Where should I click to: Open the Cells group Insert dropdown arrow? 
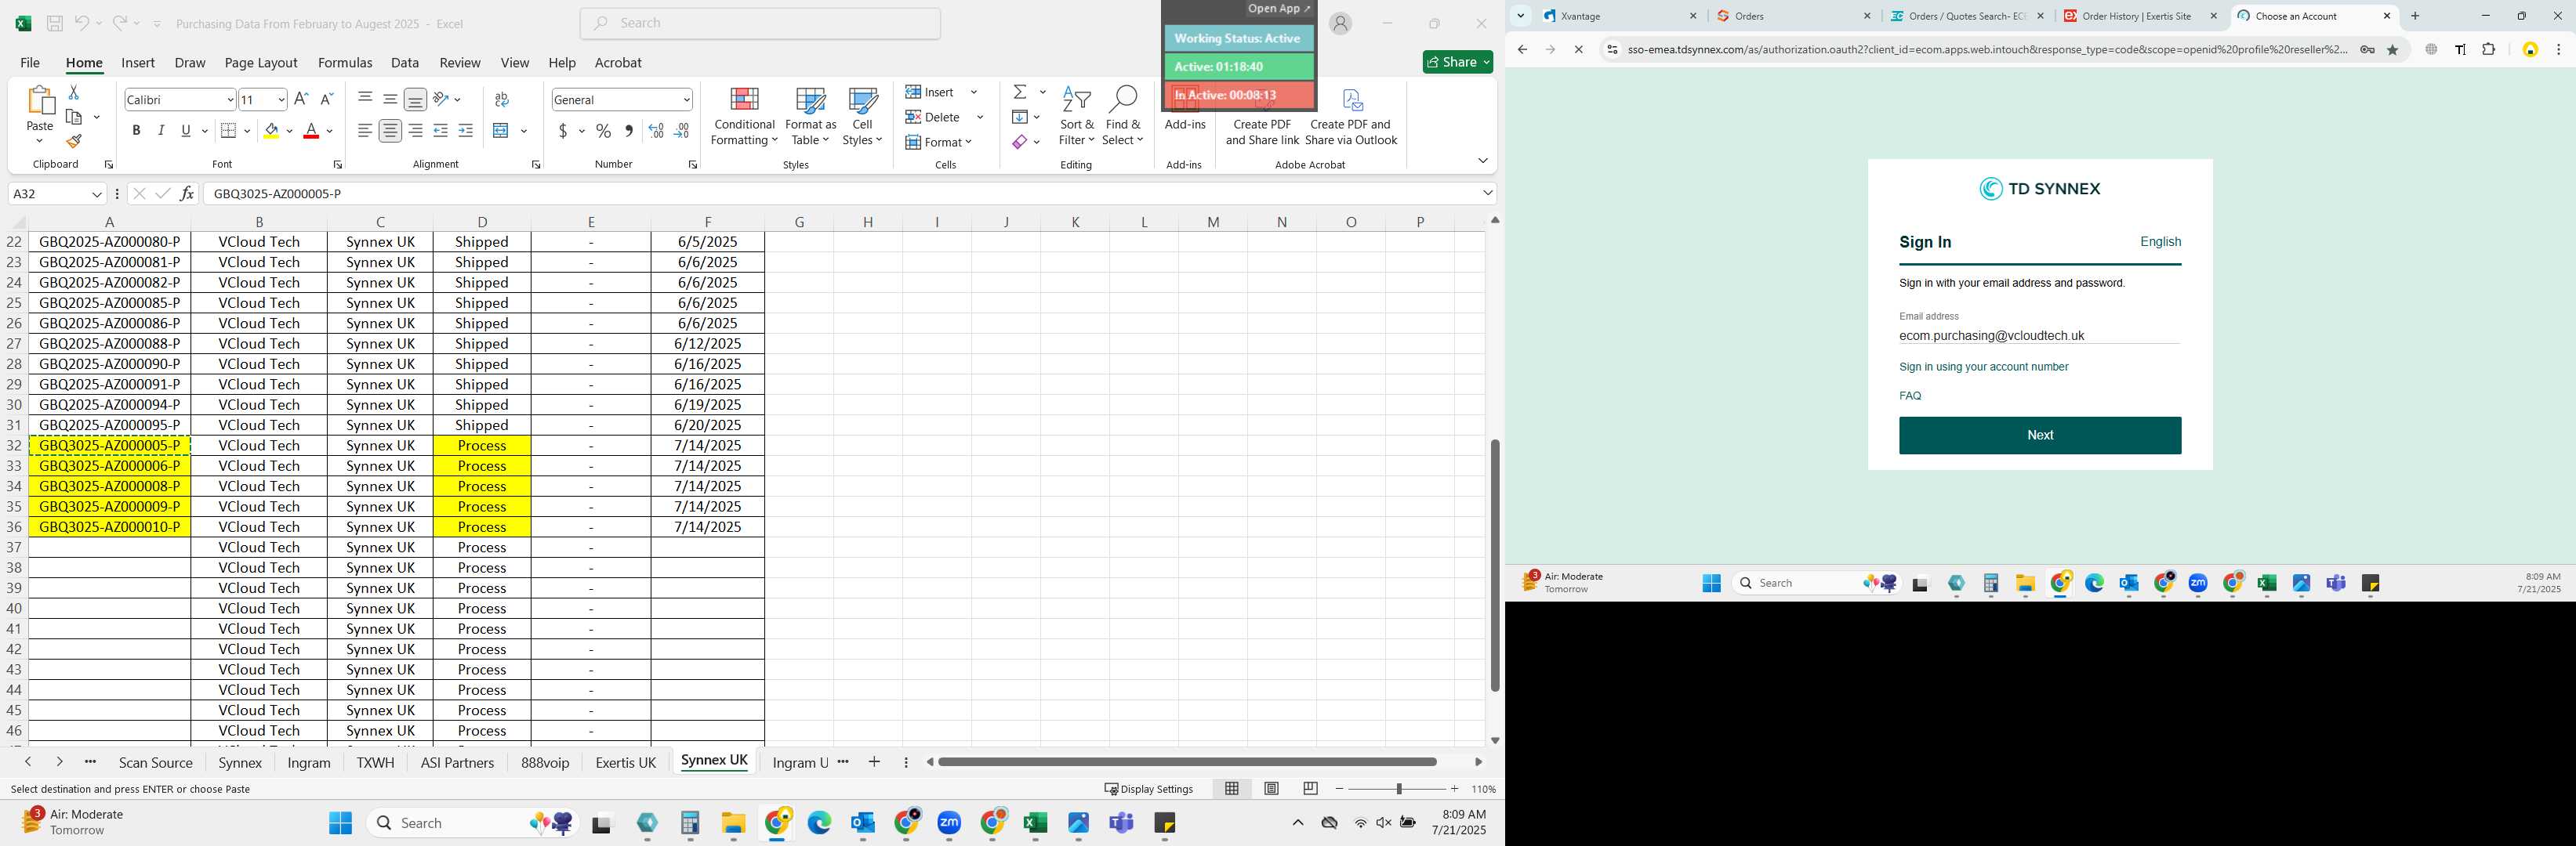(974, 92)
